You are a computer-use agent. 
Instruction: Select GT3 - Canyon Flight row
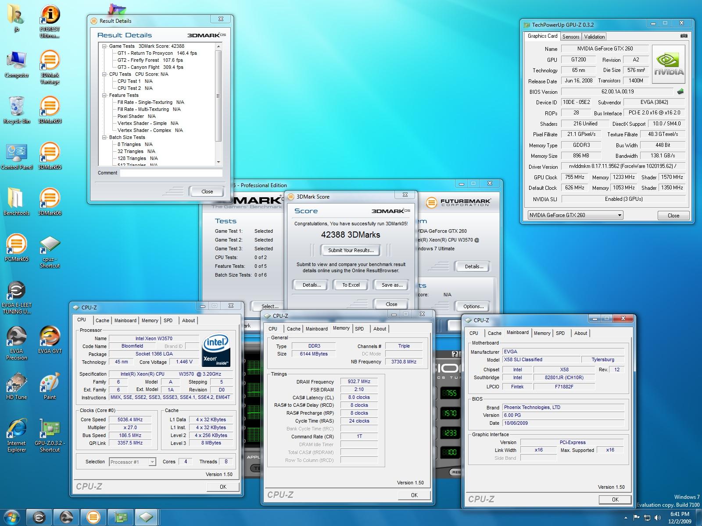coord(150,67)
